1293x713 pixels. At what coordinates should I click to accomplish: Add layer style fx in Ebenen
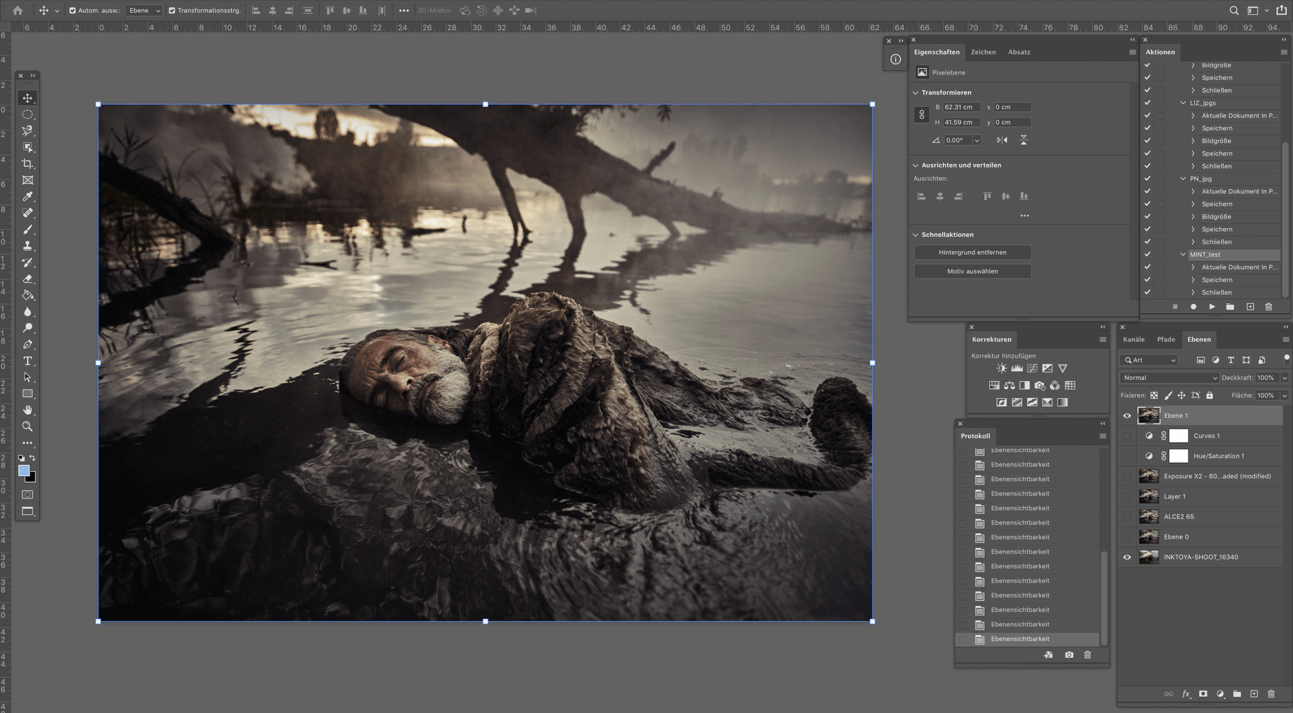tap(1186, 694)
